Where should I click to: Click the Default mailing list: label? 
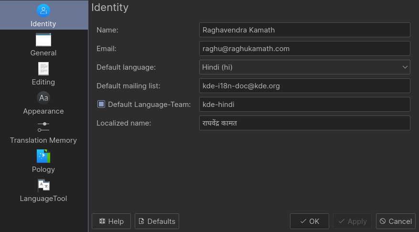tap(128, 86)
